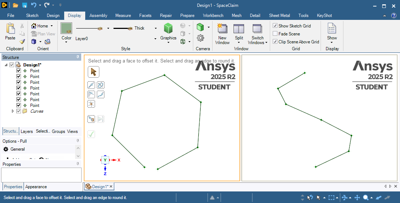Click the green Graphics cube icon

tap(168, 28)
